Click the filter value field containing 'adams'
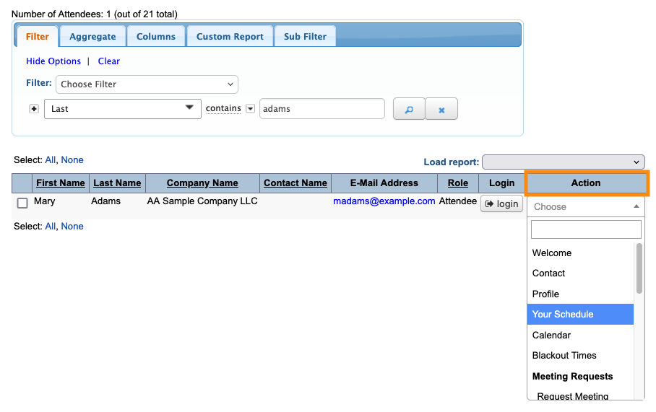Screen dimensions: 656x412 (321, 109)
